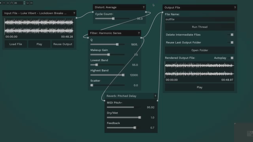Image resolution: width=253 pixels, height=142 pixels.
Task: Click the Open Folder button
Action: point(200,50)
